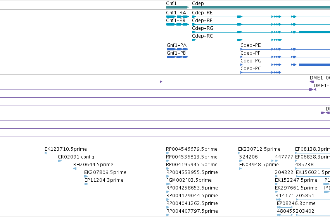Viewport: 330px width, 217px height.
Task: Click the EK207809.5prime feature label
Action: click(x=105, y=172)
